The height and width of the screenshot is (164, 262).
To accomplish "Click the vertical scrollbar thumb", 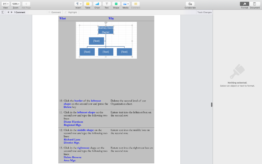I will (x=212, y=105).
